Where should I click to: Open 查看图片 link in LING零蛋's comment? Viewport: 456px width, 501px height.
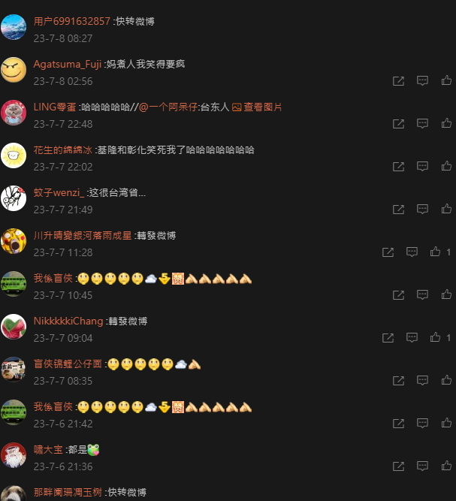click(x=257, y=107)
